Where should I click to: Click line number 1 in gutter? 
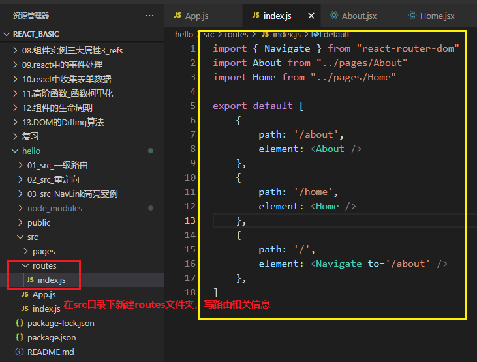[192, 49]
